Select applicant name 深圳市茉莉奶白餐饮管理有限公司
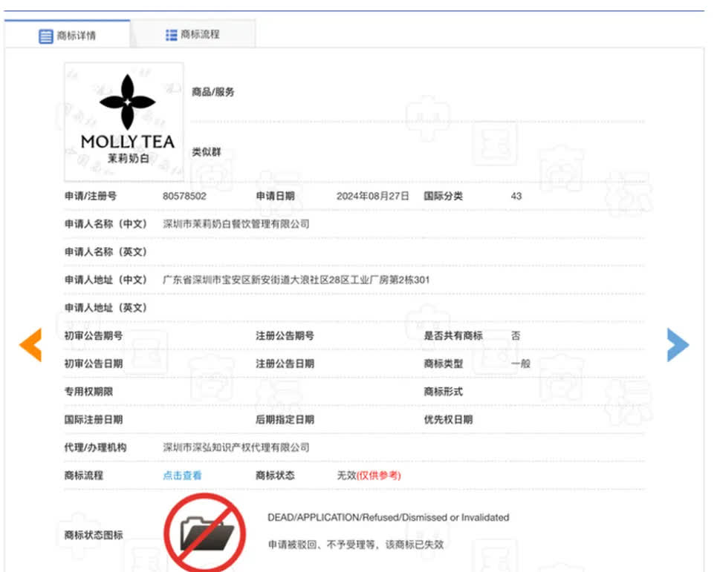720x572 pixels. pos(236,224)
